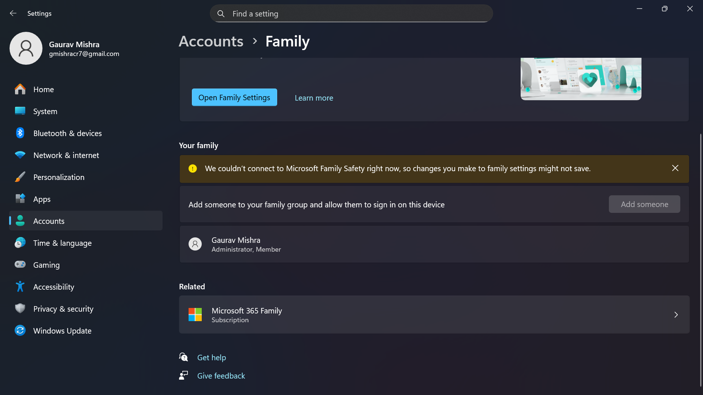Click the Accounts person icon
Screen dimensions: 703x395
(20, 221)
